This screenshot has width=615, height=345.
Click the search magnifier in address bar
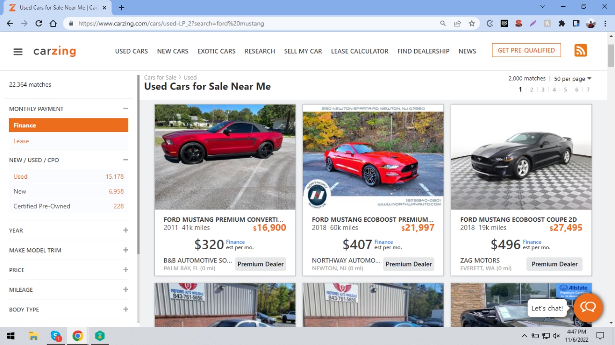click(x=443, y=23)
